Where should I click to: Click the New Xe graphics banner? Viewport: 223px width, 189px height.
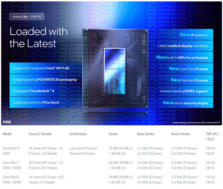pos(194,35)
